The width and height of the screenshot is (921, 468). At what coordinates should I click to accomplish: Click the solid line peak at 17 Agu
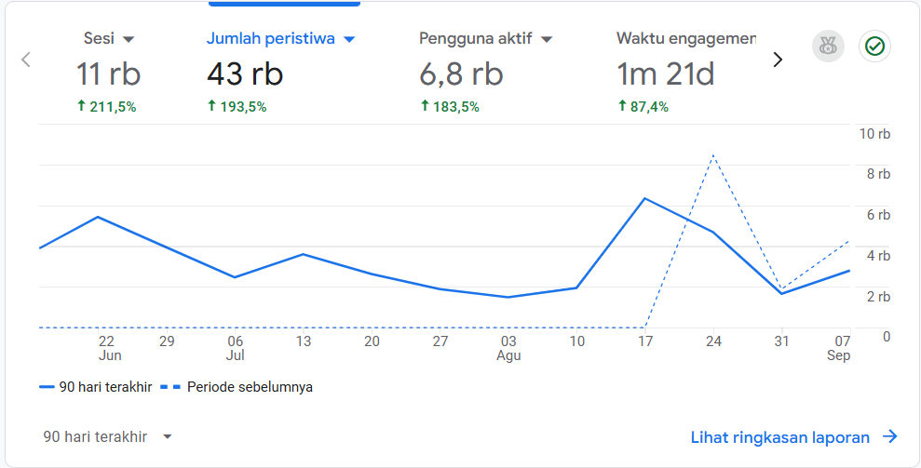[644, 198]
